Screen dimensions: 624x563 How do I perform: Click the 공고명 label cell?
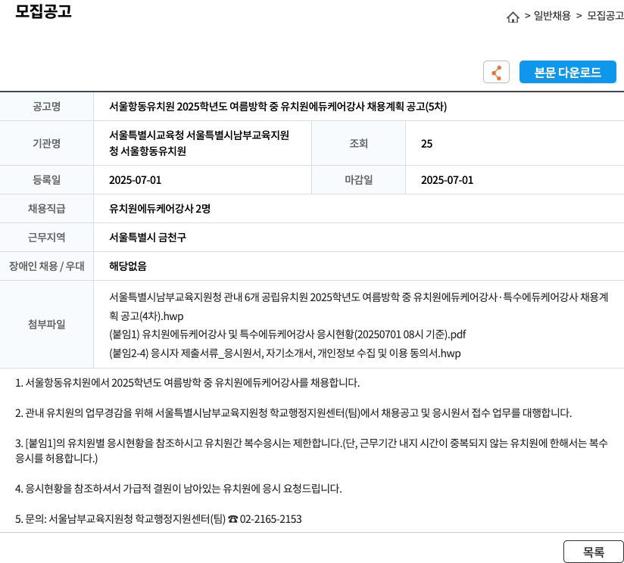click(x=46, y=107)
